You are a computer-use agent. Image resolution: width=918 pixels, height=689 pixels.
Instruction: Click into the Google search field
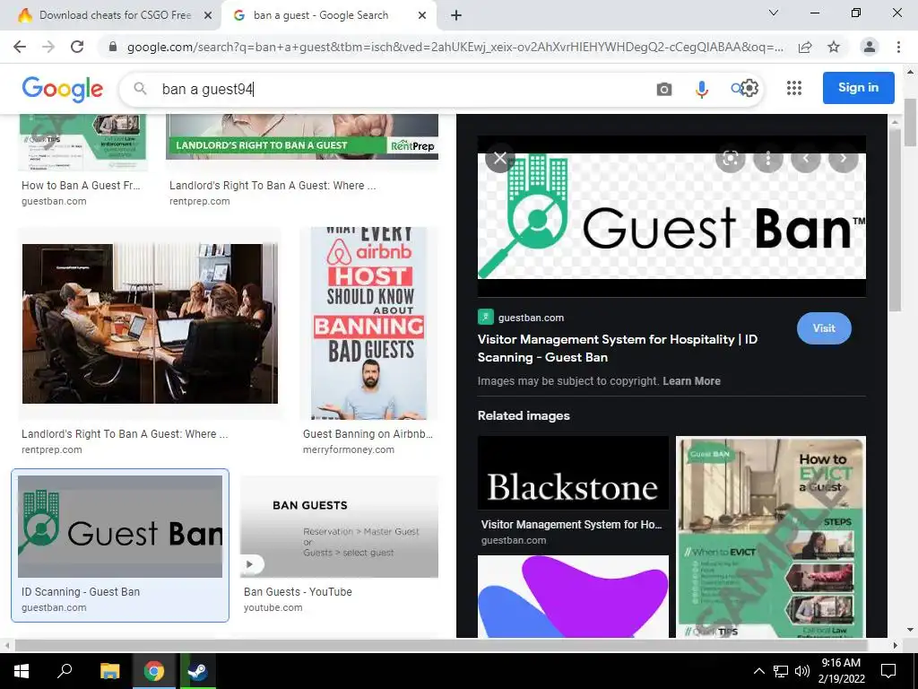coord(404,89)
